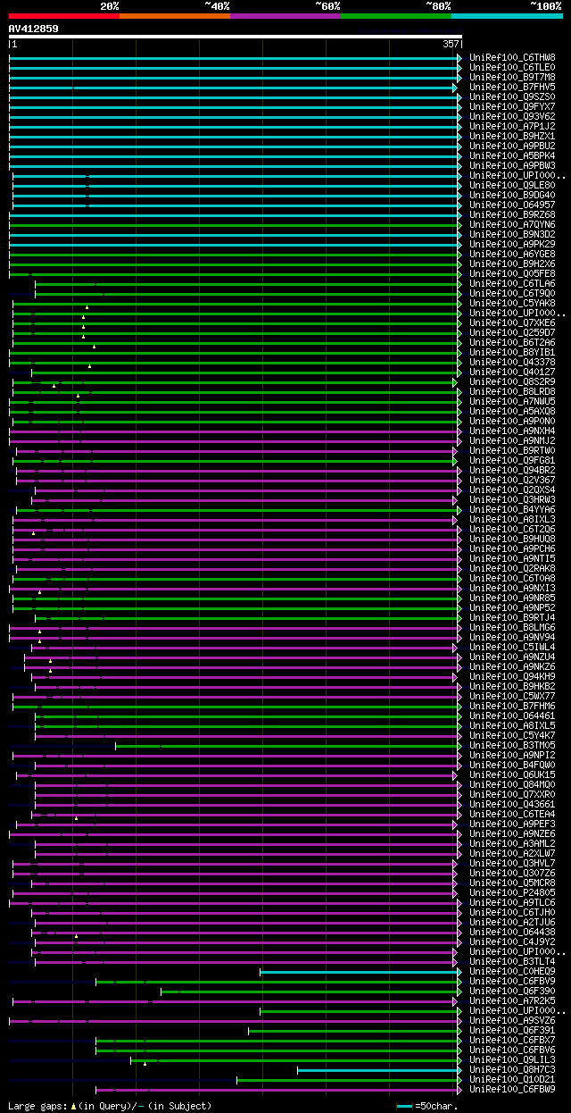Click the cyan alignment bar for UniRef100_C0HEQ9
The height and width of the screenshot is (1113, 571).
click(x=360, y=971)
